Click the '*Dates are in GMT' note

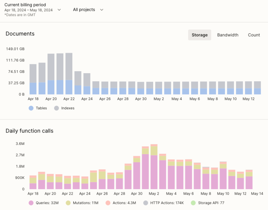[20, 15]
